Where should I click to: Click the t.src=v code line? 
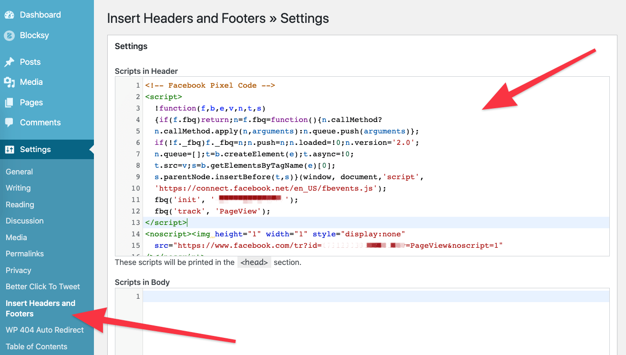(245, 165)
